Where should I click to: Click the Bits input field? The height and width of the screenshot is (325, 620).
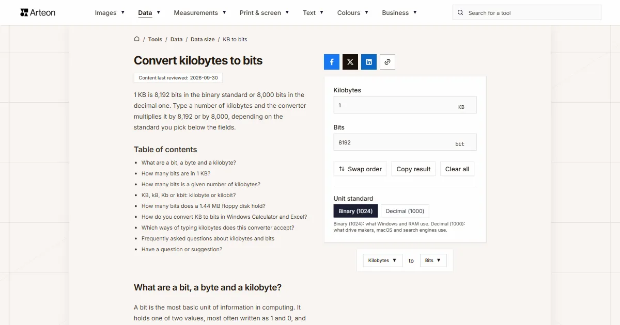[x=405, y=142]
